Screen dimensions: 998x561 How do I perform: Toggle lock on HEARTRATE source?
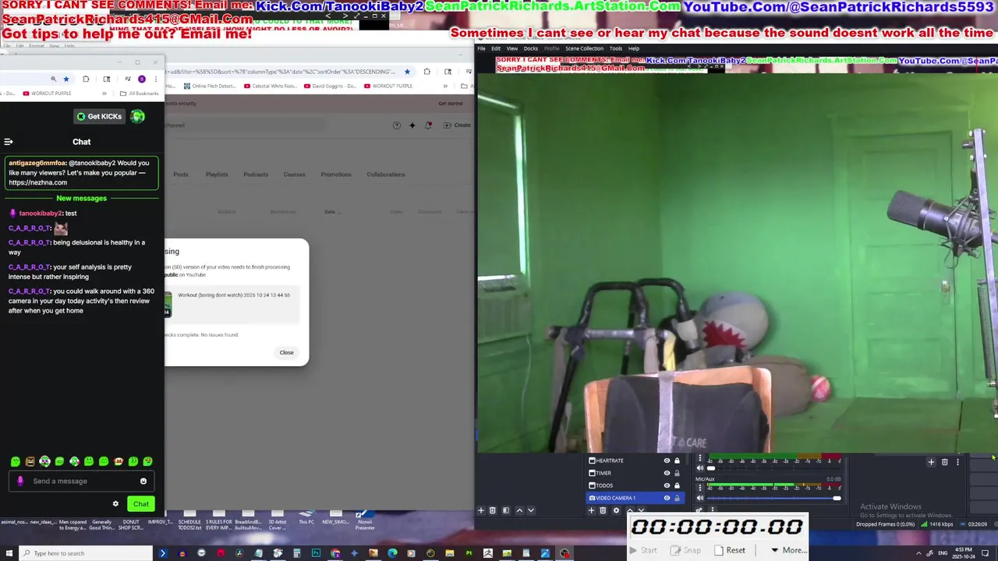pyautogui.click(x=677, y=460)
